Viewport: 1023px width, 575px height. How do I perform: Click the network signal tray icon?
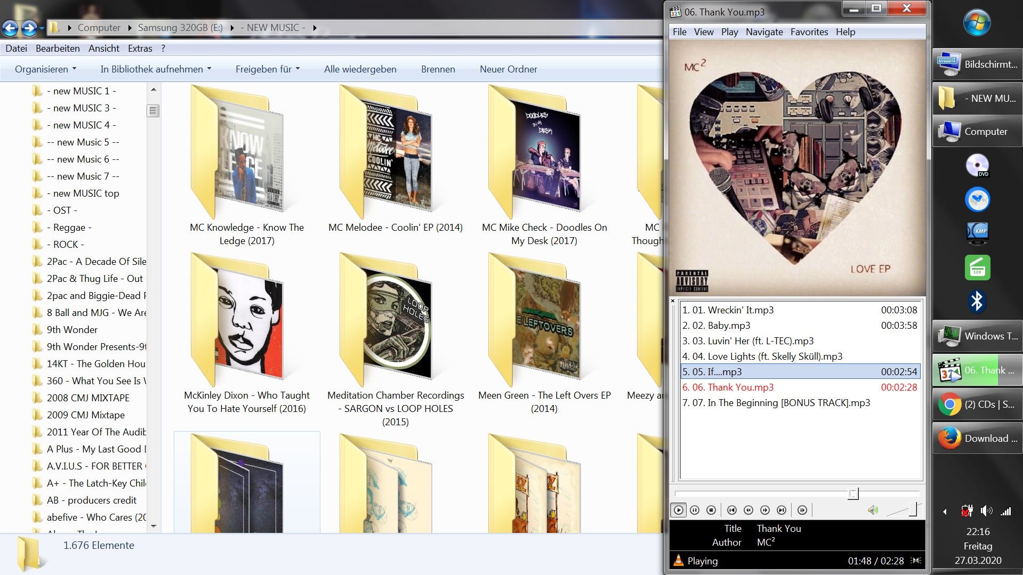(1005, 511)
